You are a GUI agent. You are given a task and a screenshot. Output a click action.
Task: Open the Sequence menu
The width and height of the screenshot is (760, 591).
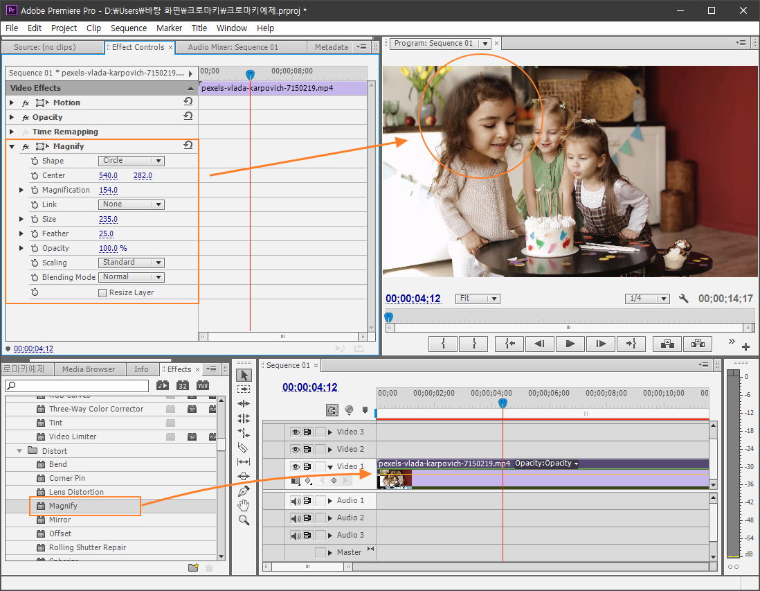click(x=129, y=28)
